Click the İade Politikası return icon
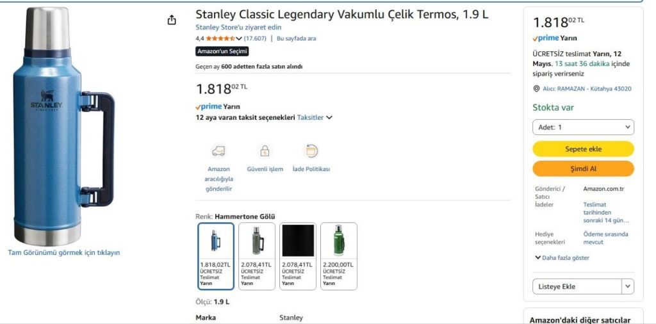 coord(311,151)
